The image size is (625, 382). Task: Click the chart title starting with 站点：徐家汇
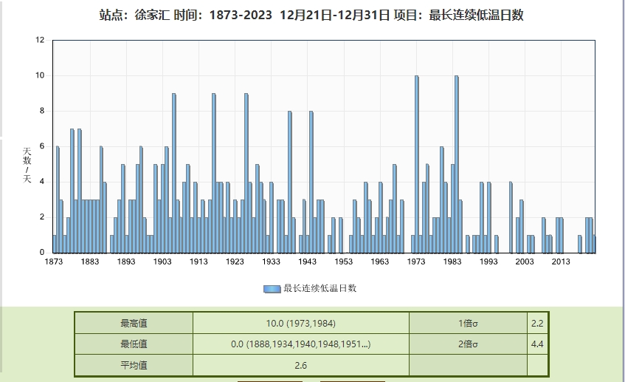tap(311, 16)
